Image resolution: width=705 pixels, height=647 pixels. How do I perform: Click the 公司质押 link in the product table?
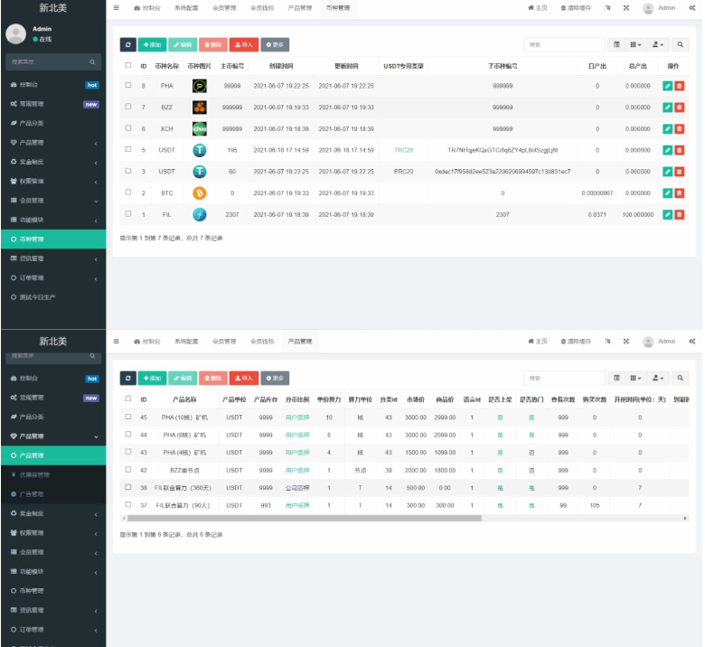click(297, 487)
